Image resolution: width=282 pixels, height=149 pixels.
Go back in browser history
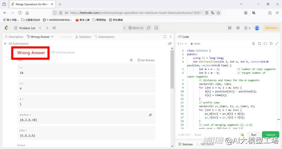5,13
